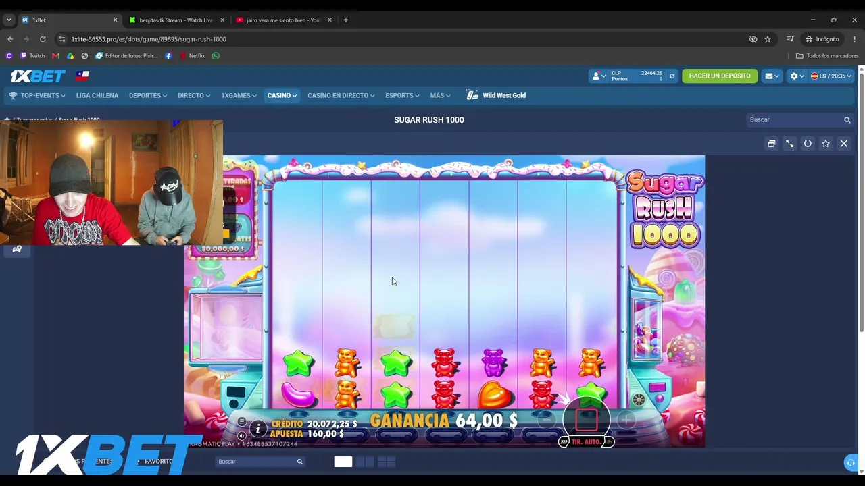The width and height of the screenshot is (865, 486).
Task: Expand the DIRECTO menu
Action: click(x=194, y=96)
